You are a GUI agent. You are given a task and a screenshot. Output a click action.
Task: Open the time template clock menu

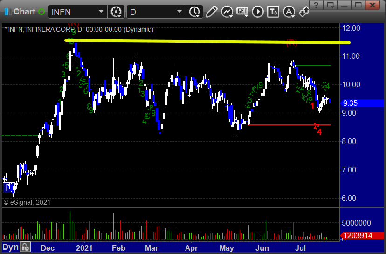tap(194, 12)
